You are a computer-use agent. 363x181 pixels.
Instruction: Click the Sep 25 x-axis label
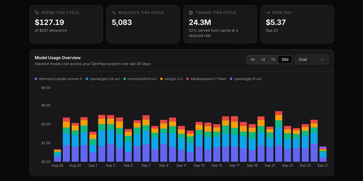click(x=305, y=165)
